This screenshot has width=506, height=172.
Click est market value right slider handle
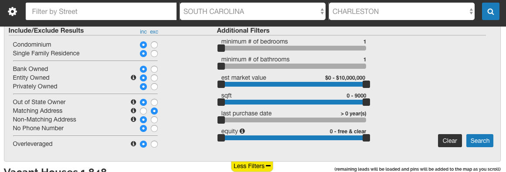pos(366,84)
